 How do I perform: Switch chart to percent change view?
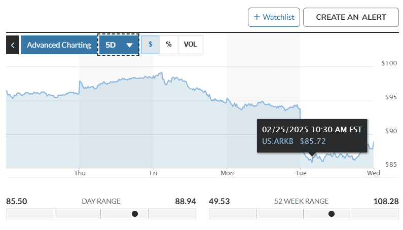click(x=169, y=45)
